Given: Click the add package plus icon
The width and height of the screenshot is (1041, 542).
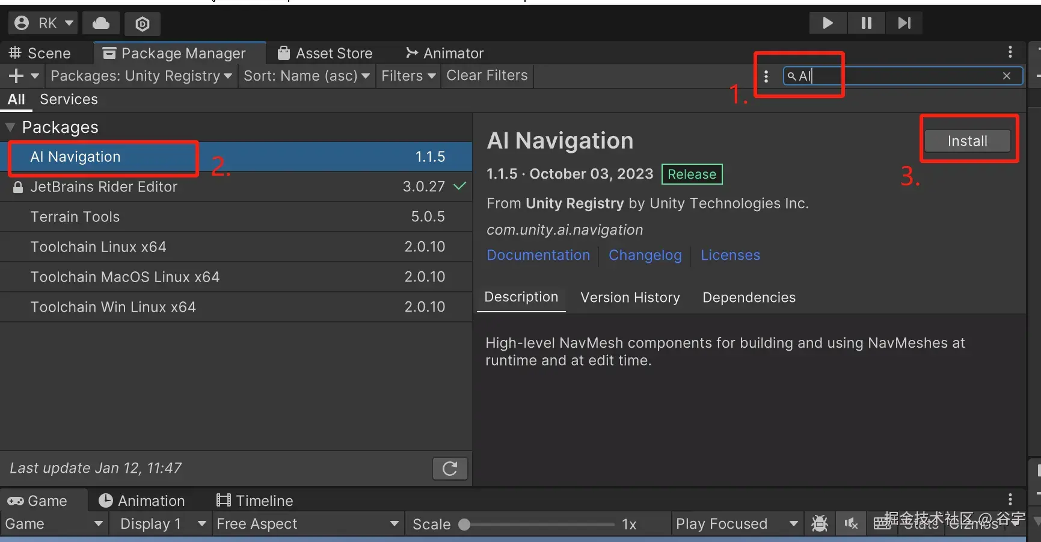Looking at the screenshot, I should (17, 76).
